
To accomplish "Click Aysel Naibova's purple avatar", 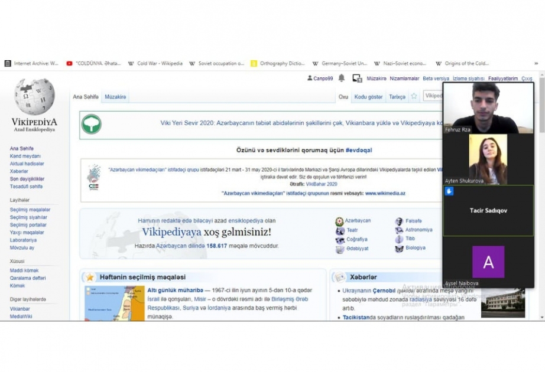I will pyautogui.click(x=488, y=262).
